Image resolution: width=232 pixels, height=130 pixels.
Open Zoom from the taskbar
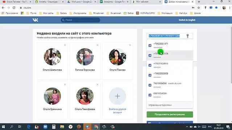point(45,127)
